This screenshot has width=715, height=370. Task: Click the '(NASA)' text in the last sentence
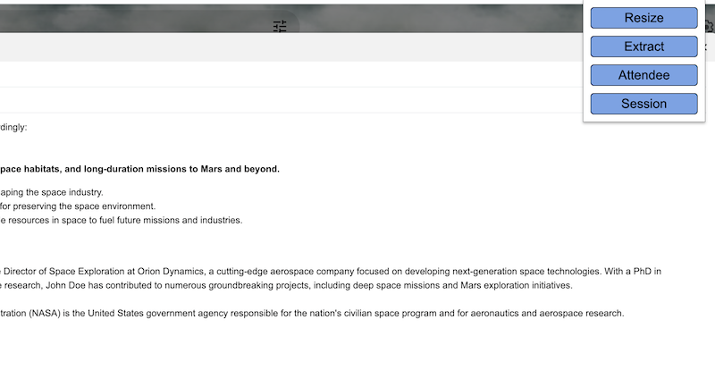(x=45, y=314)
